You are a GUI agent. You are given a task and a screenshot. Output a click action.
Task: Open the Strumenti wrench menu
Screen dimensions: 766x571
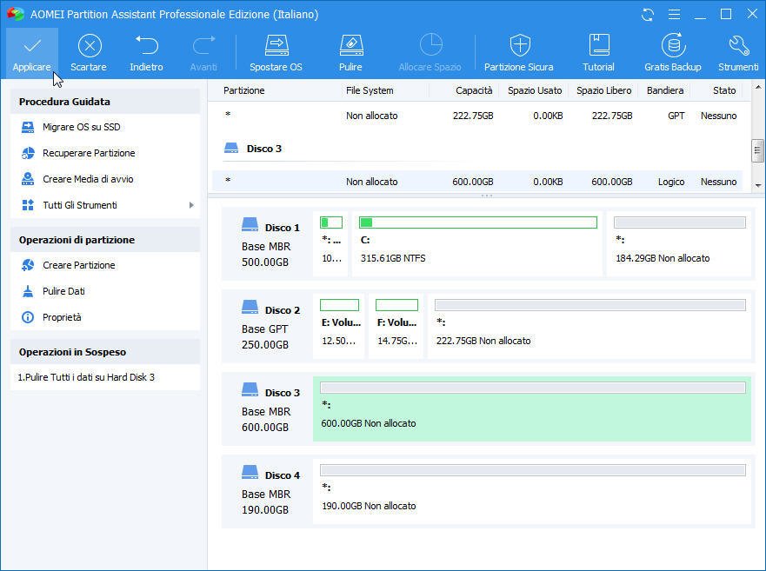pos(738,46)
